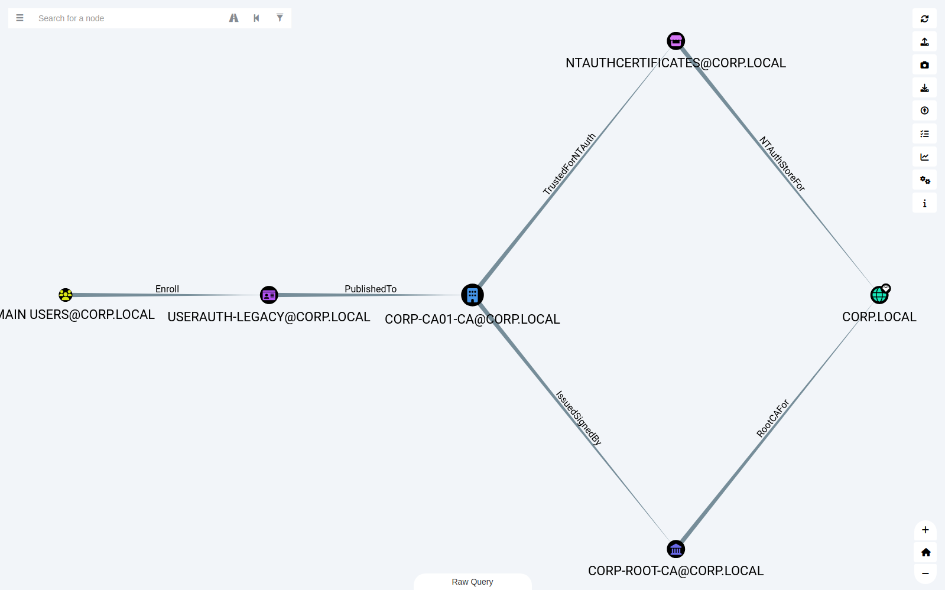Click the Search for a node field
Screen dimensions: 945x590
tap(127, 18)
